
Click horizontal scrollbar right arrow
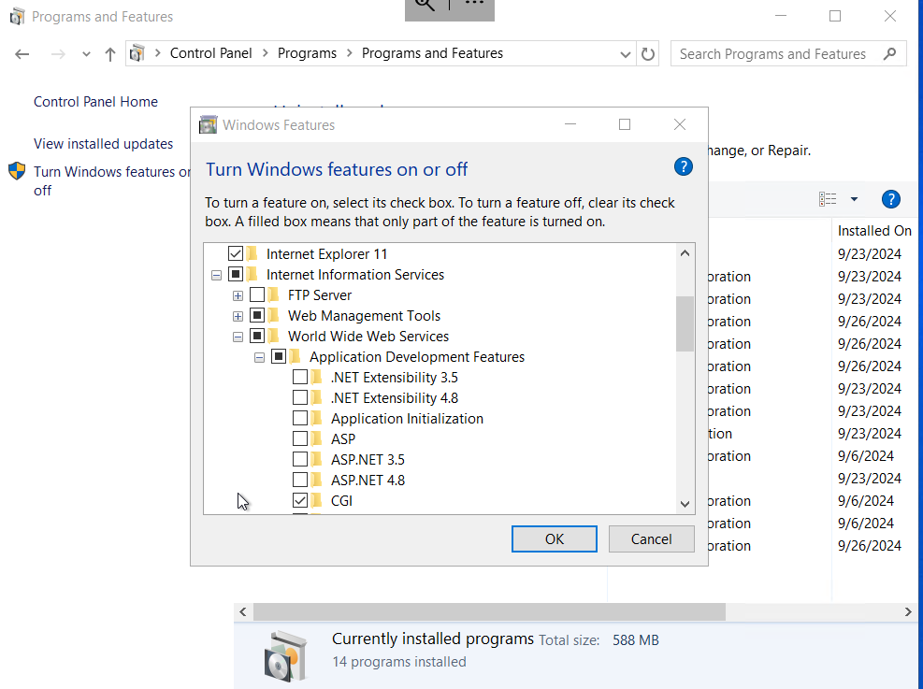908,612
